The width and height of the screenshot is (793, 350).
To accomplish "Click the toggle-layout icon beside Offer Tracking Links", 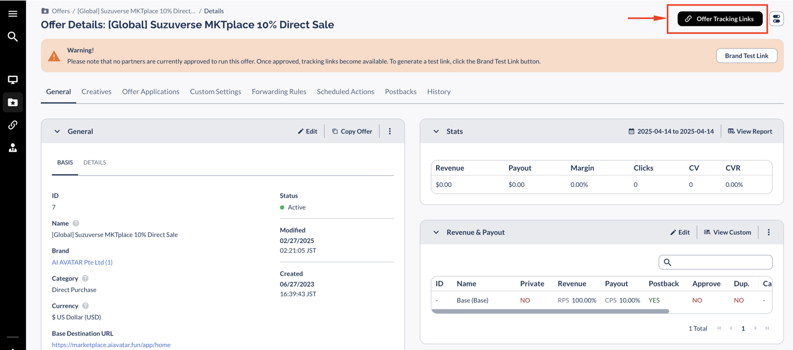I will pyautogui.click(x=776, y=19).
